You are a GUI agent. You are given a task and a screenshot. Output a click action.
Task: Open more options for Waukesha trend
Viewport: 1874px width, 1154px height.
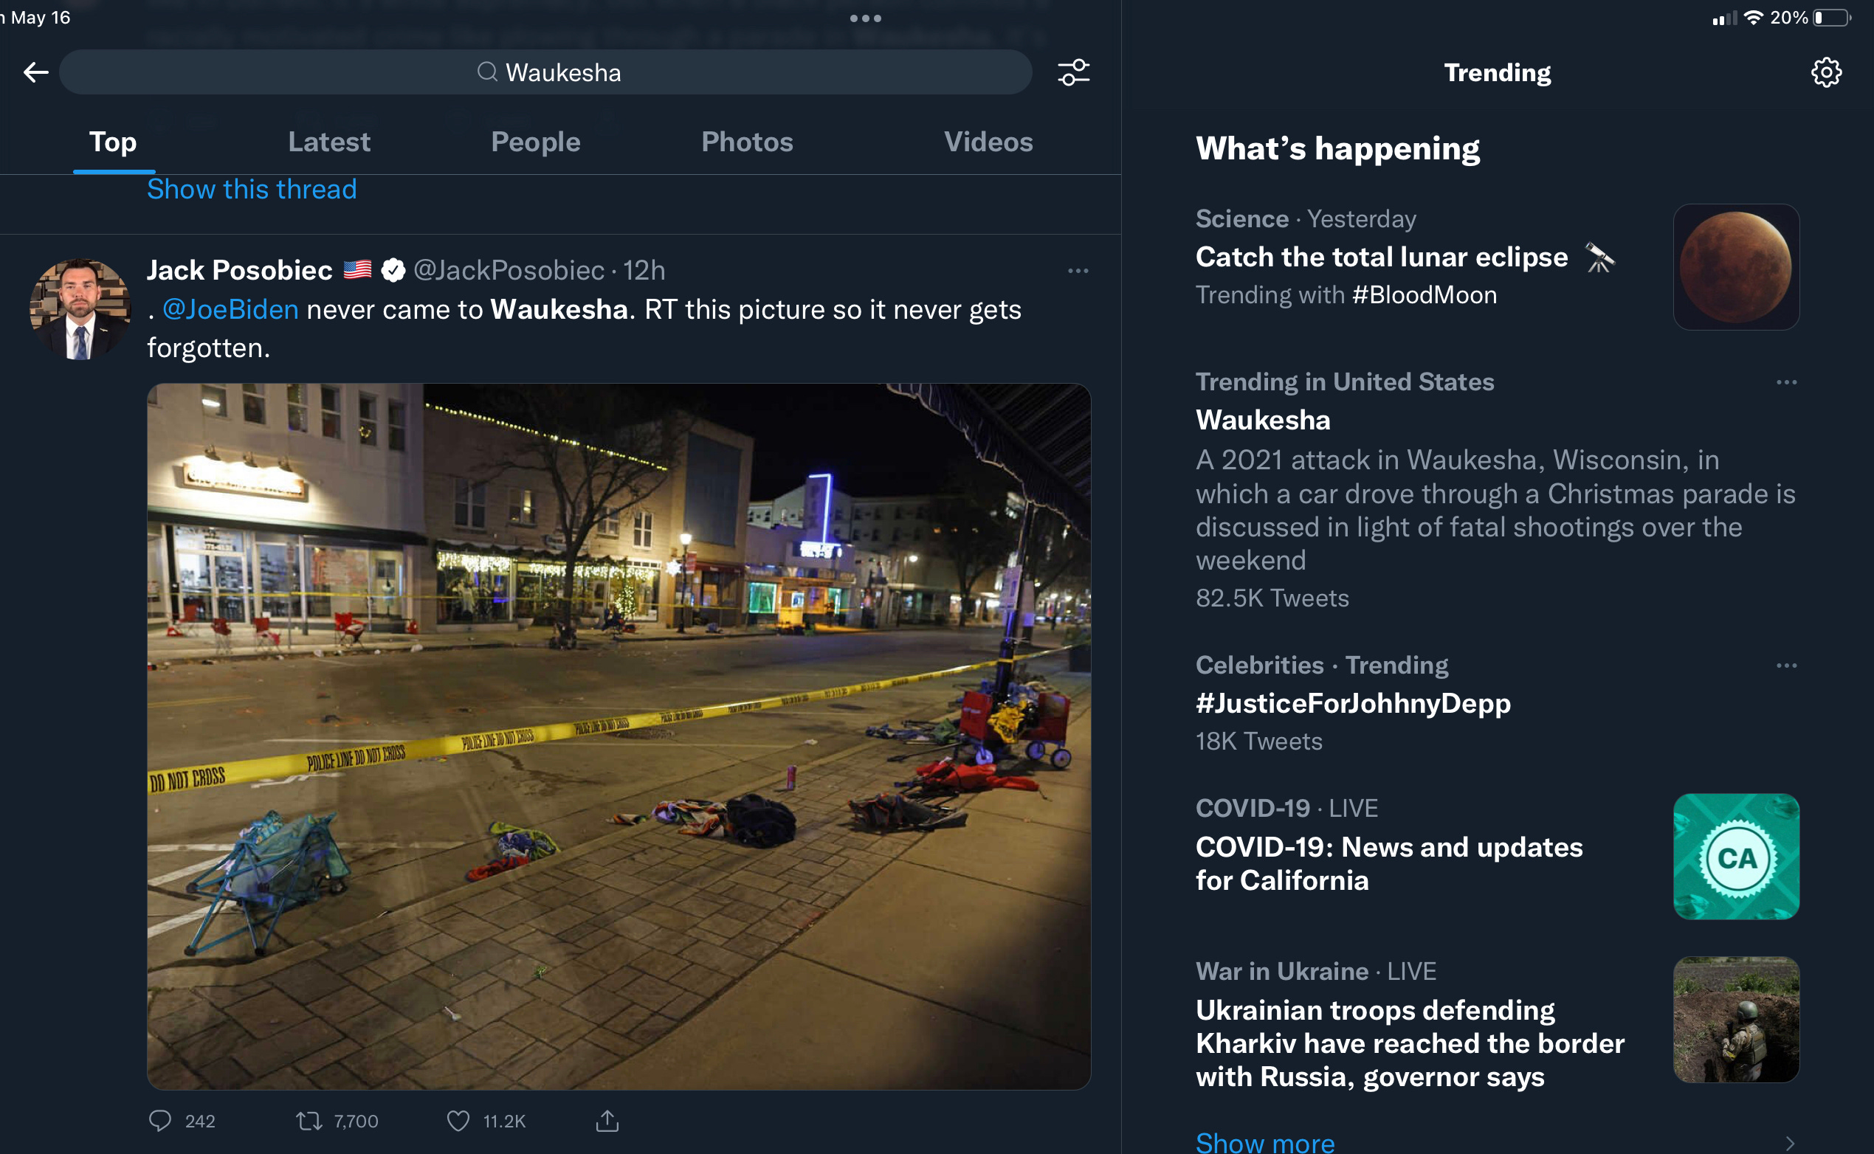(x=1786, y=382)
